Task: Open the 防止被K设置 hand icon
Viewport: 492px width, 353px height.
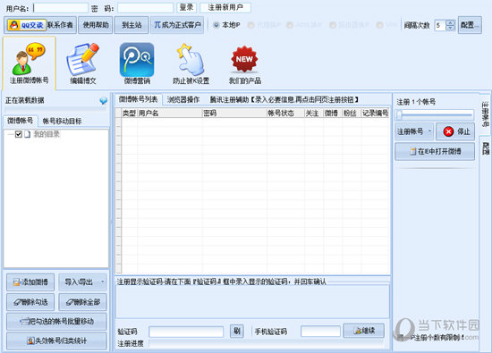Action: (191, 63)
